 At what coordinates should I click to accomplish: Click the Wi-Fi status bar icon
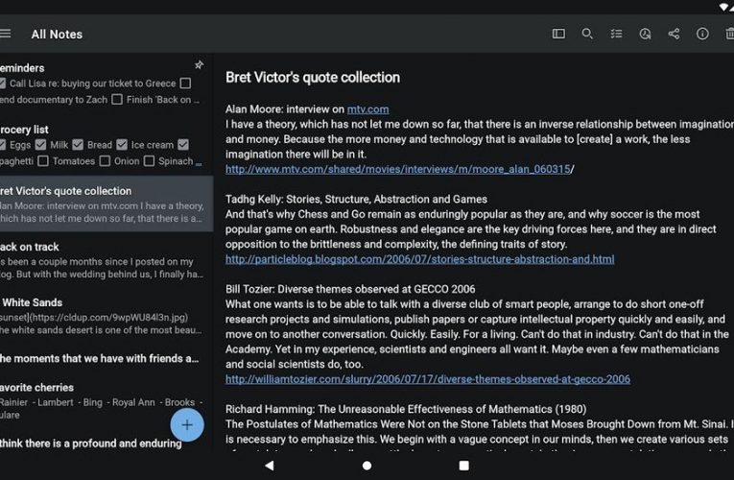point(724,7)
